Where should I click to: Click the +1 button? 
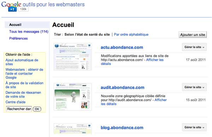click(x=12, y=9)
